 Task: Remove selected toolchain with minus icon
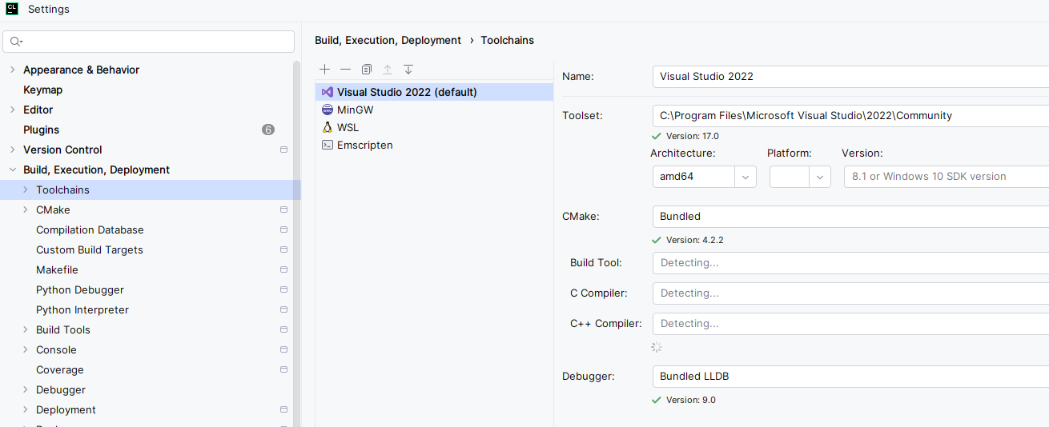345,70
